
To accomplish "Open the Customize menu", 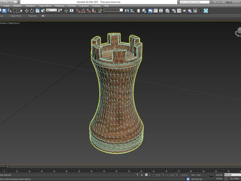I will [83, 6].
